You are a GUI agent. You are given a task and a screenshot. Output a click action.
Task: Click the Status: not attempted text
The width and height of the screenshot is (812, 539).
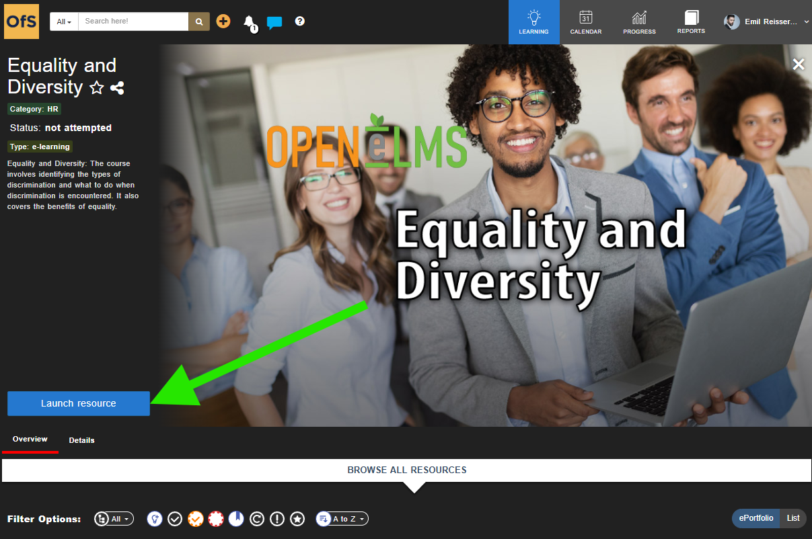click(x=61, y=128)
